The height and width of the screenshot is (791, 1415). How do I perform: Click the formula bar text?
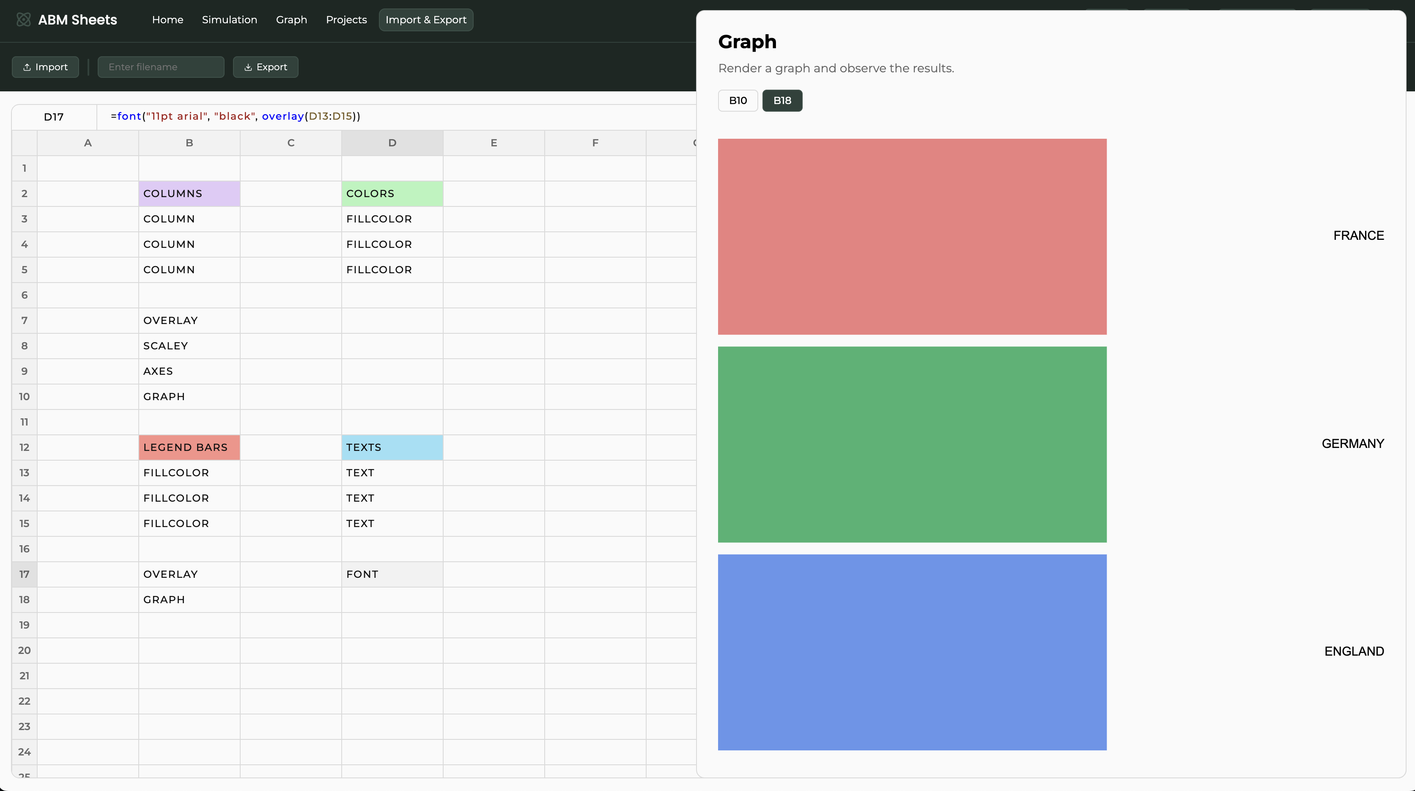(235, 116)
